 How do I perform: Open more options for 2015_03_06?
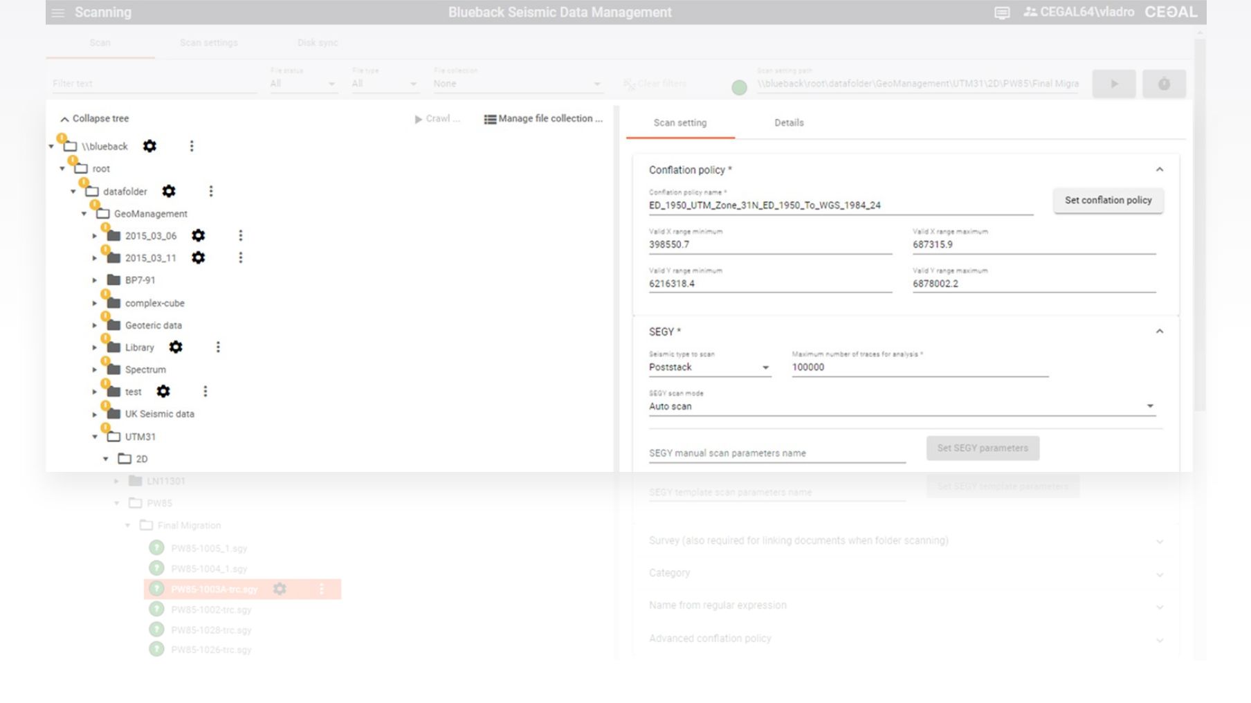pyautogui.click(x=241, y=235)
